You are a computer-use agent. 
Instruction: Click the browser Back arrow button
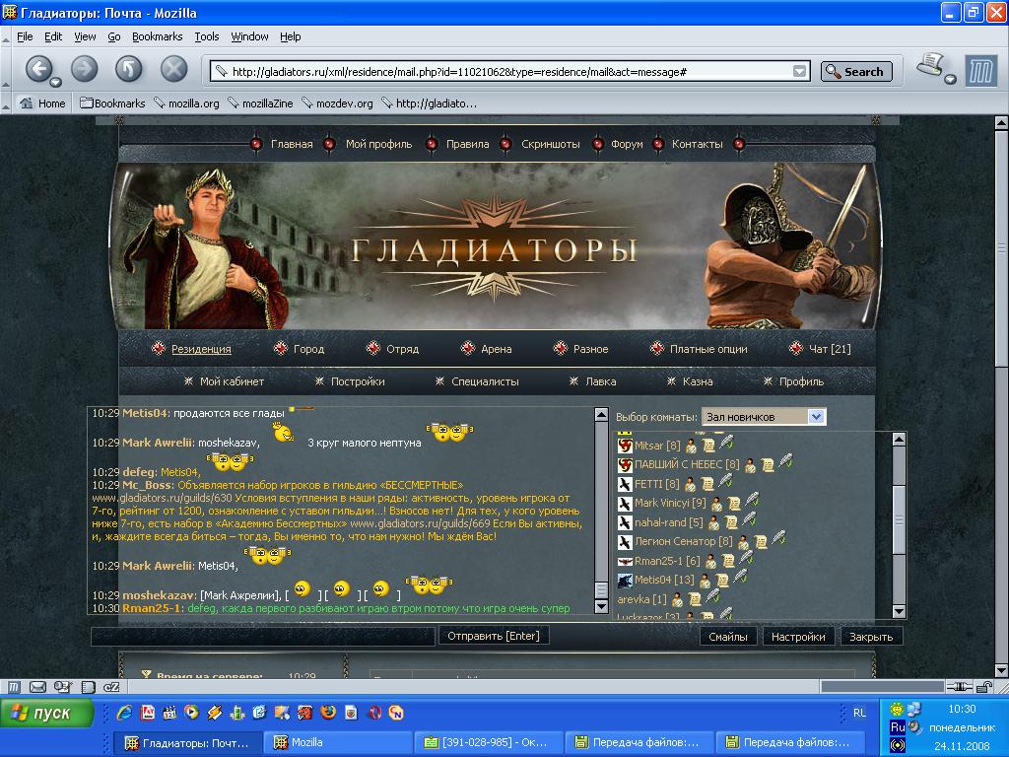(x=37, y=69)
